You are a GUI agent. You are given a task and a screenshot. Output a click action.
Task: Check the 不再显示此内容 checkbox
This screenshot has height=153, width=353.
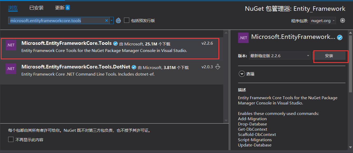pyautogui.click(x=11, y=140)
